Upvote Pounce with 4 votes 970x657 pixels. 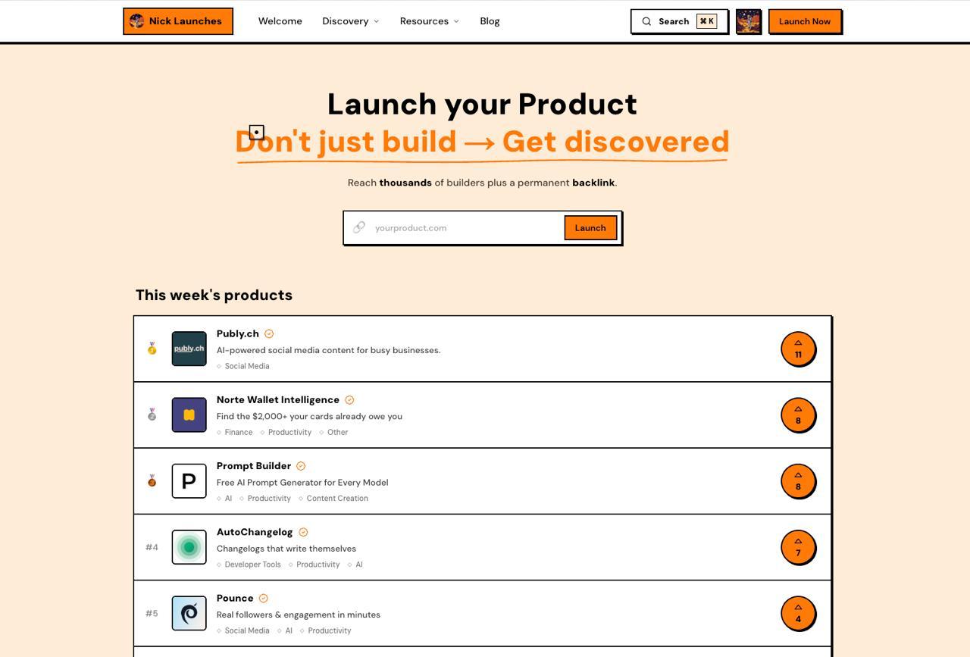coord(798,613)
